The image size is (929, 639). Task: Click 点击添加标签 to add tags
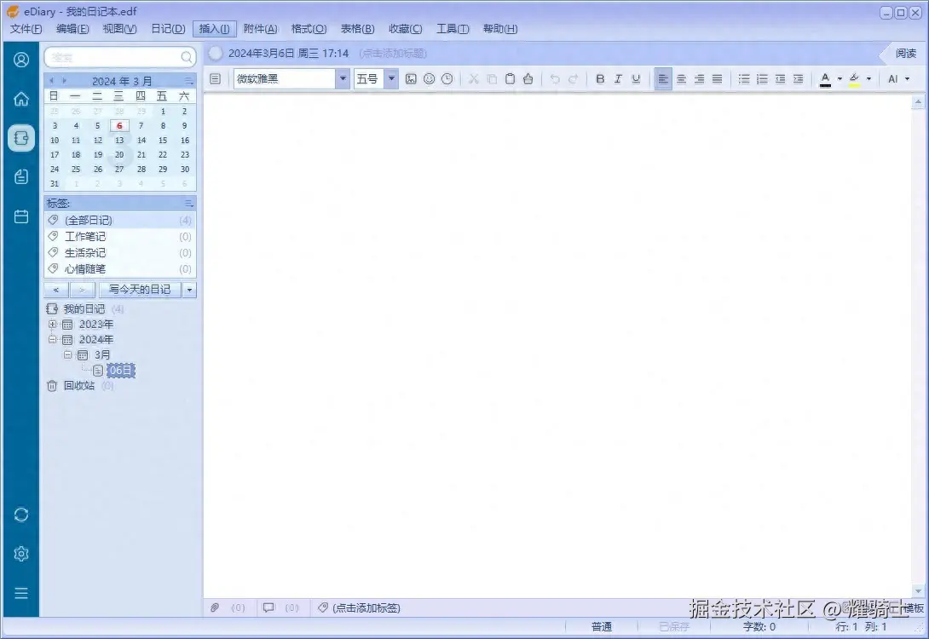click(x=366, y=607)
